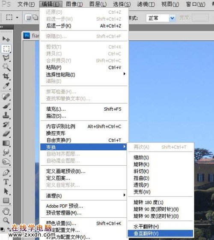Choose 填充(L)... menu entry

pyautogui.click(x=83, y=109)
